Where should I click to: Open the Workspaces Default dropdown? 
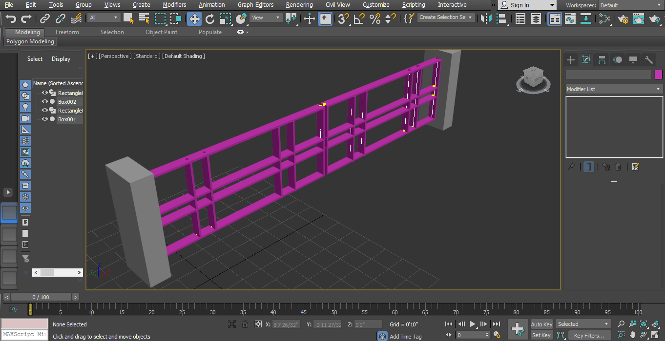(630, 5)
